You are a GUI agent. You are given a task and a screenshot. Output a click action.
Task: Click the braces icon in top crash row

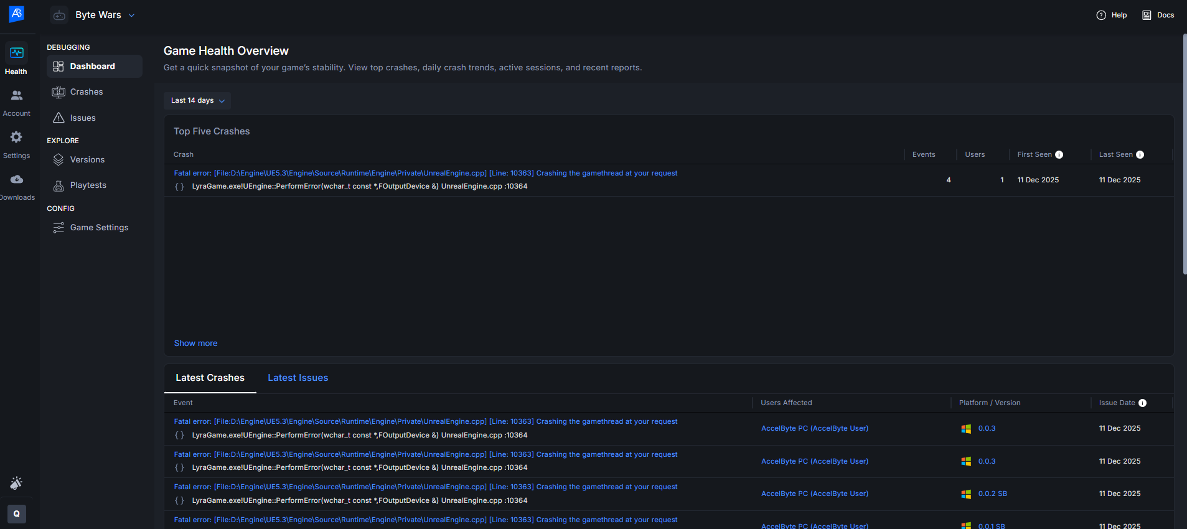click(179, 187)
